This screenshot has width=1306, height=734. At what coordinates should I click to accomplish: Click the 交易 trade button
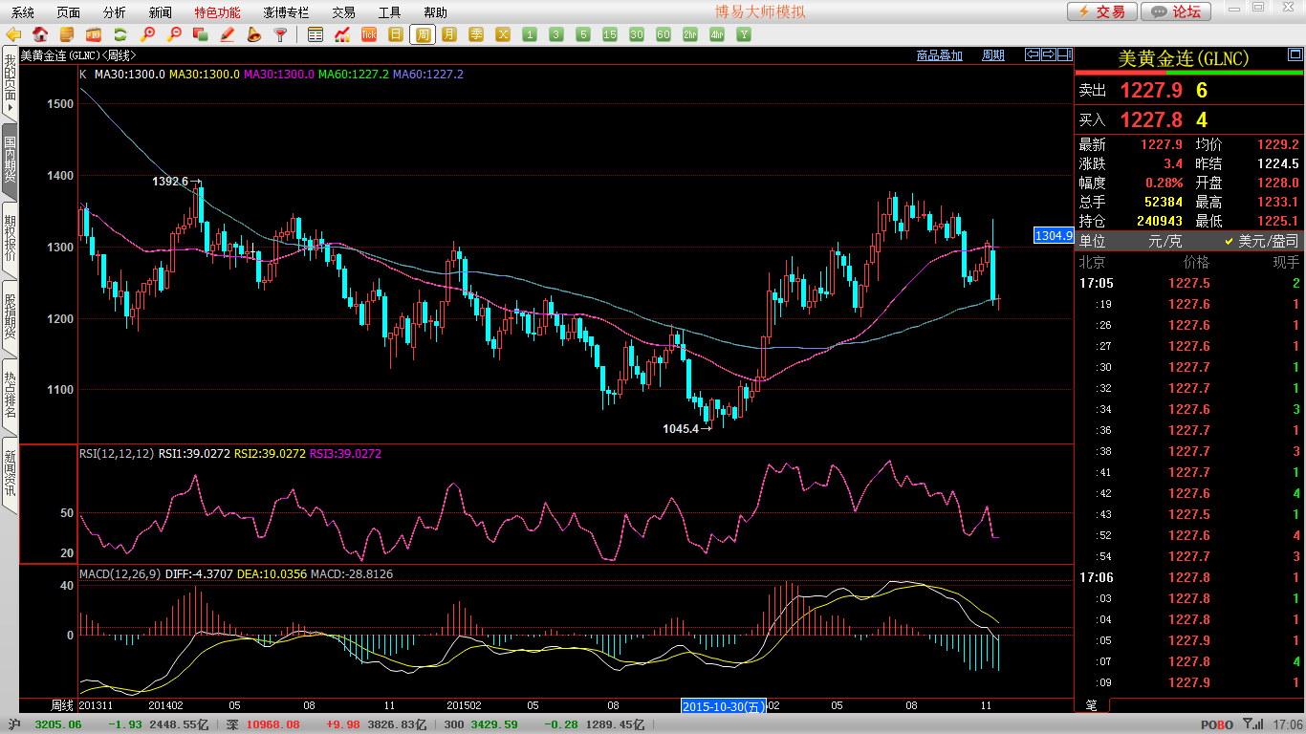point(1102,11)
